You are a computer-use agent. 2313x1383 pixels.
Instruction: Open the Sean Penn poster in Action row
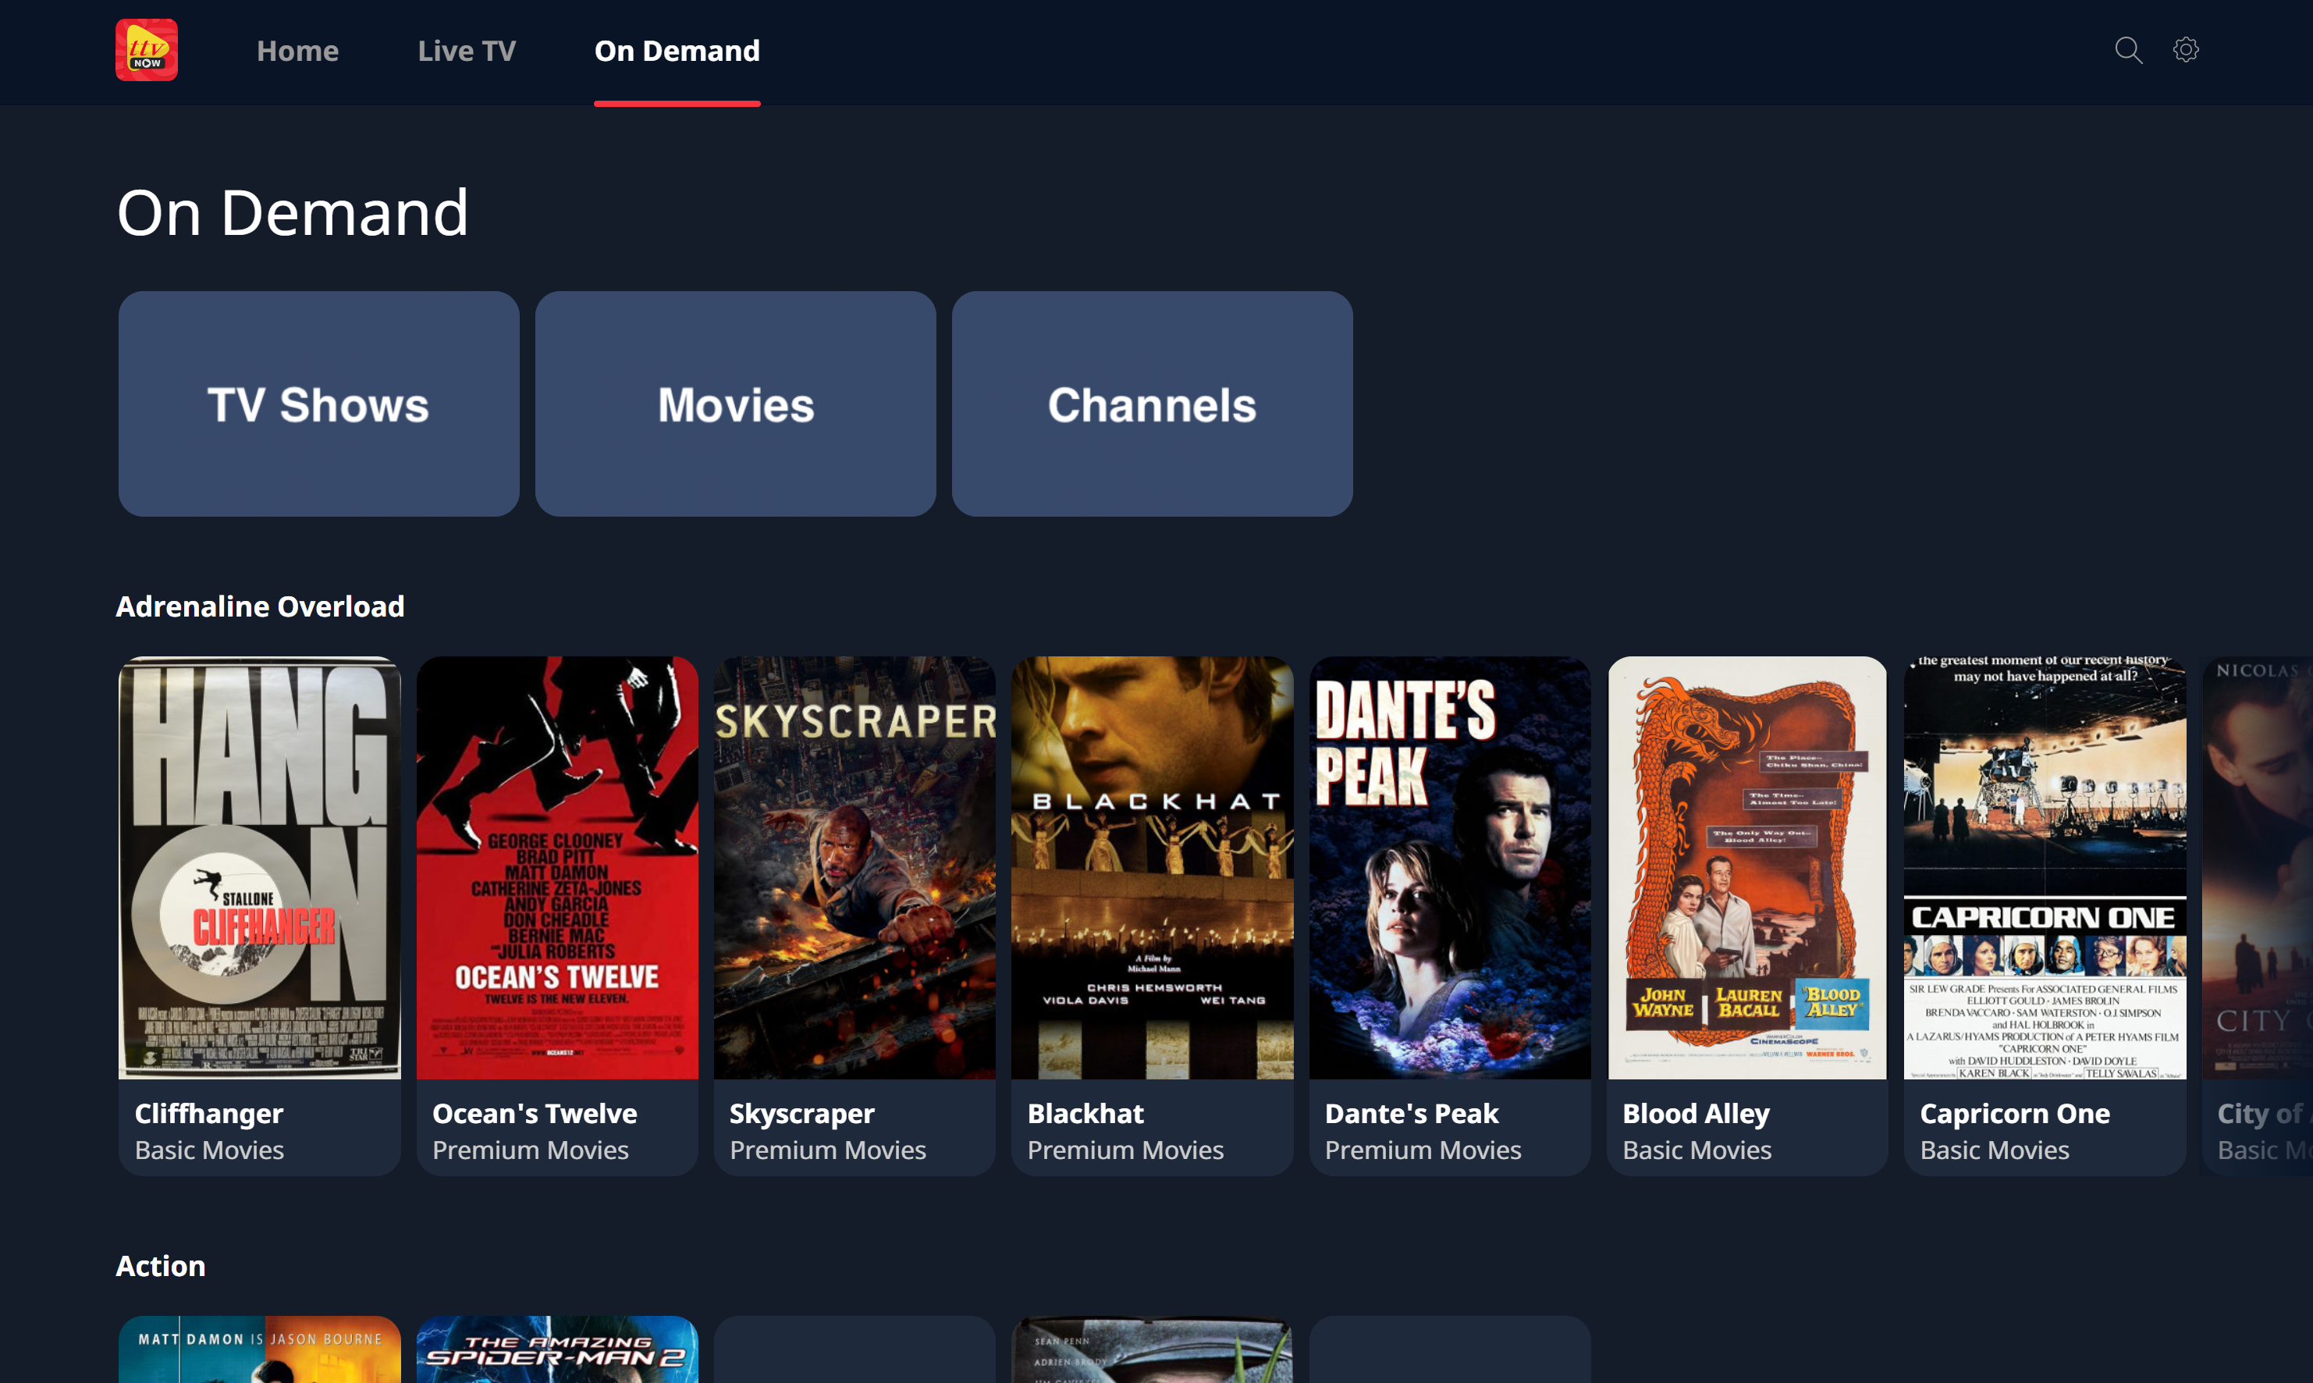pyautogui.click(x=1153, y=1349)
